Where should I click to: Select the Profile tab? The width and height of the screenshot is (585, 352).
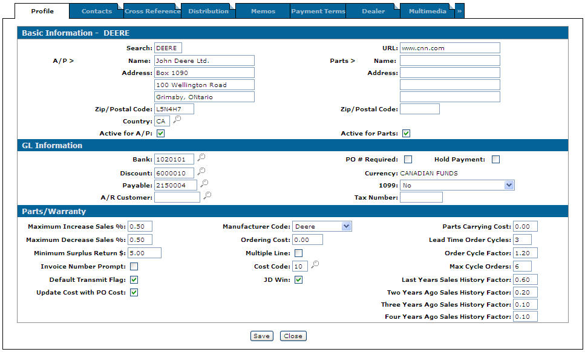[42, 11]
